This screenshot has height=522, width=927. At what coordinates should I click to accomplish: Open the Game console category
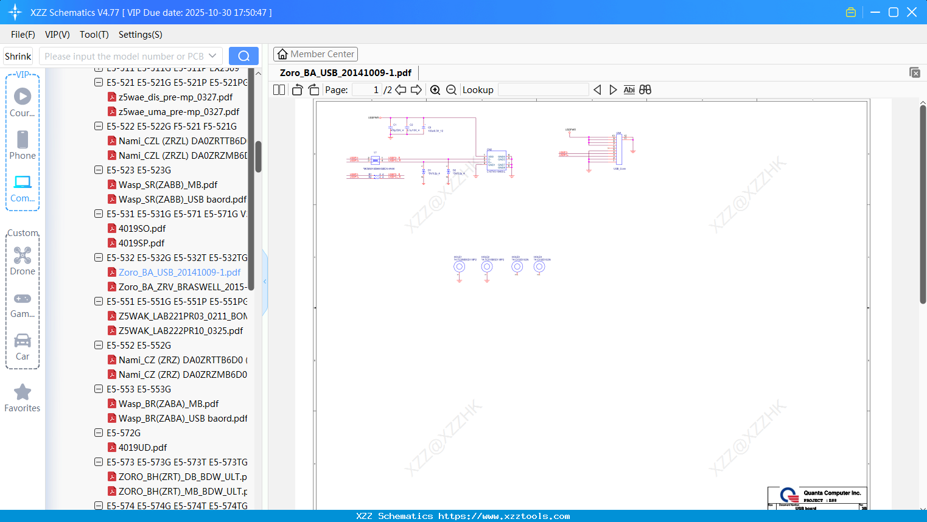[23, 304]
